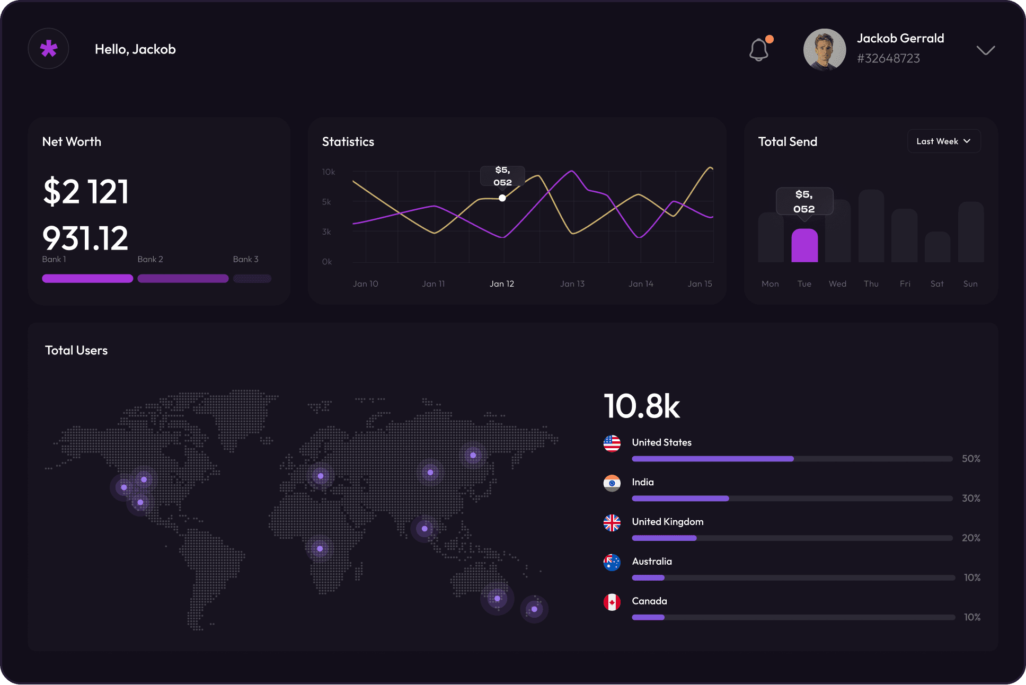
Task: Select the India flag icon
Action: [x=612, y=483]
